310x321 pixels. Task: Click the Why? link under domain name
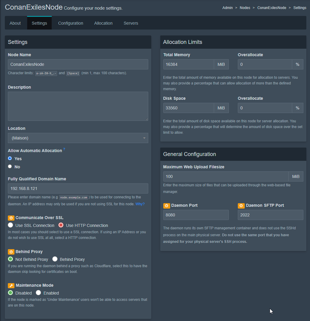[x=140, y=204]
